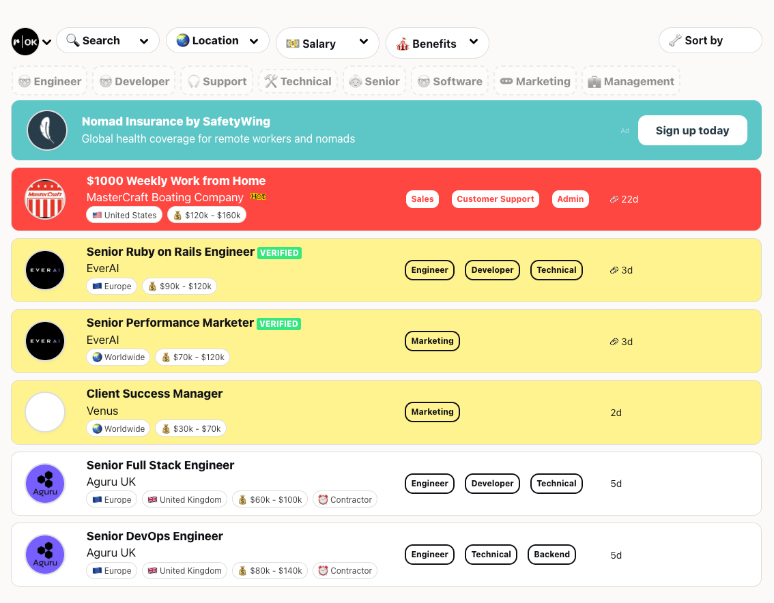Screen dimensions: 774x603
Task: Click the $60k - $100k salary badge
Action: click(270, 499)
